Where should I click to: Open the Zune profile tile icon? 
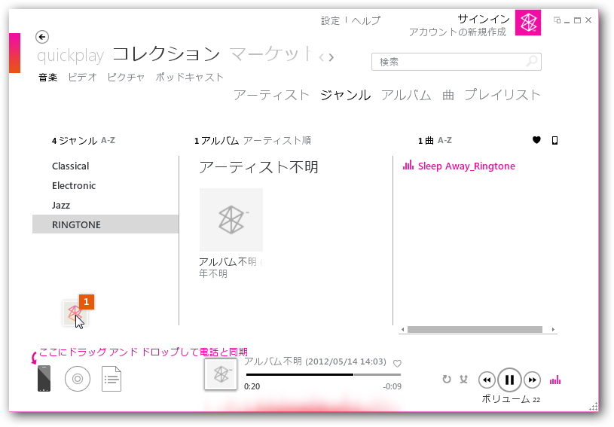(528, 23)
